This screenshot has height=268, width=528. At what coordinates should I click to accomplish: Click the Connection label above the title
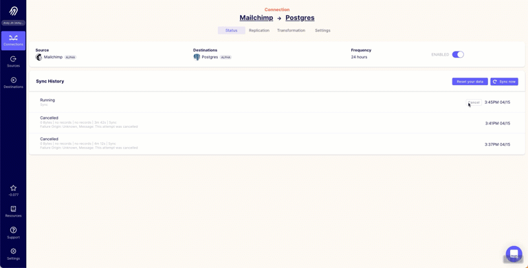point(277,10)
